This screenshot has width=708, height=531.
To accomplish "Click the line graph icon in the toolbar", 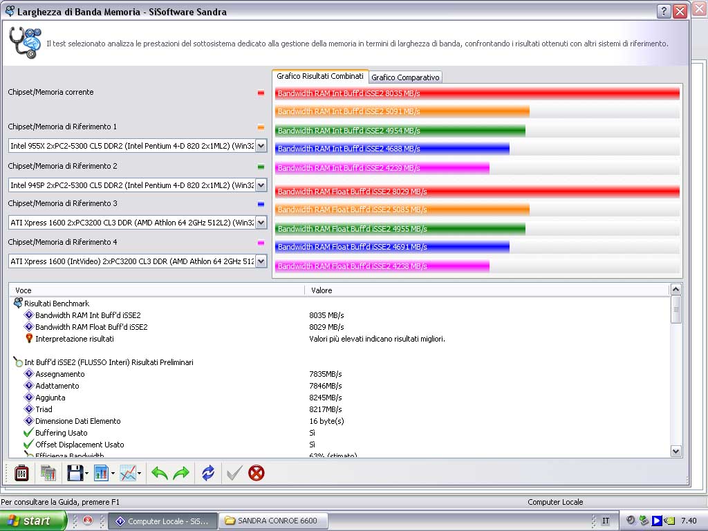I will click(x=128, y=473).
